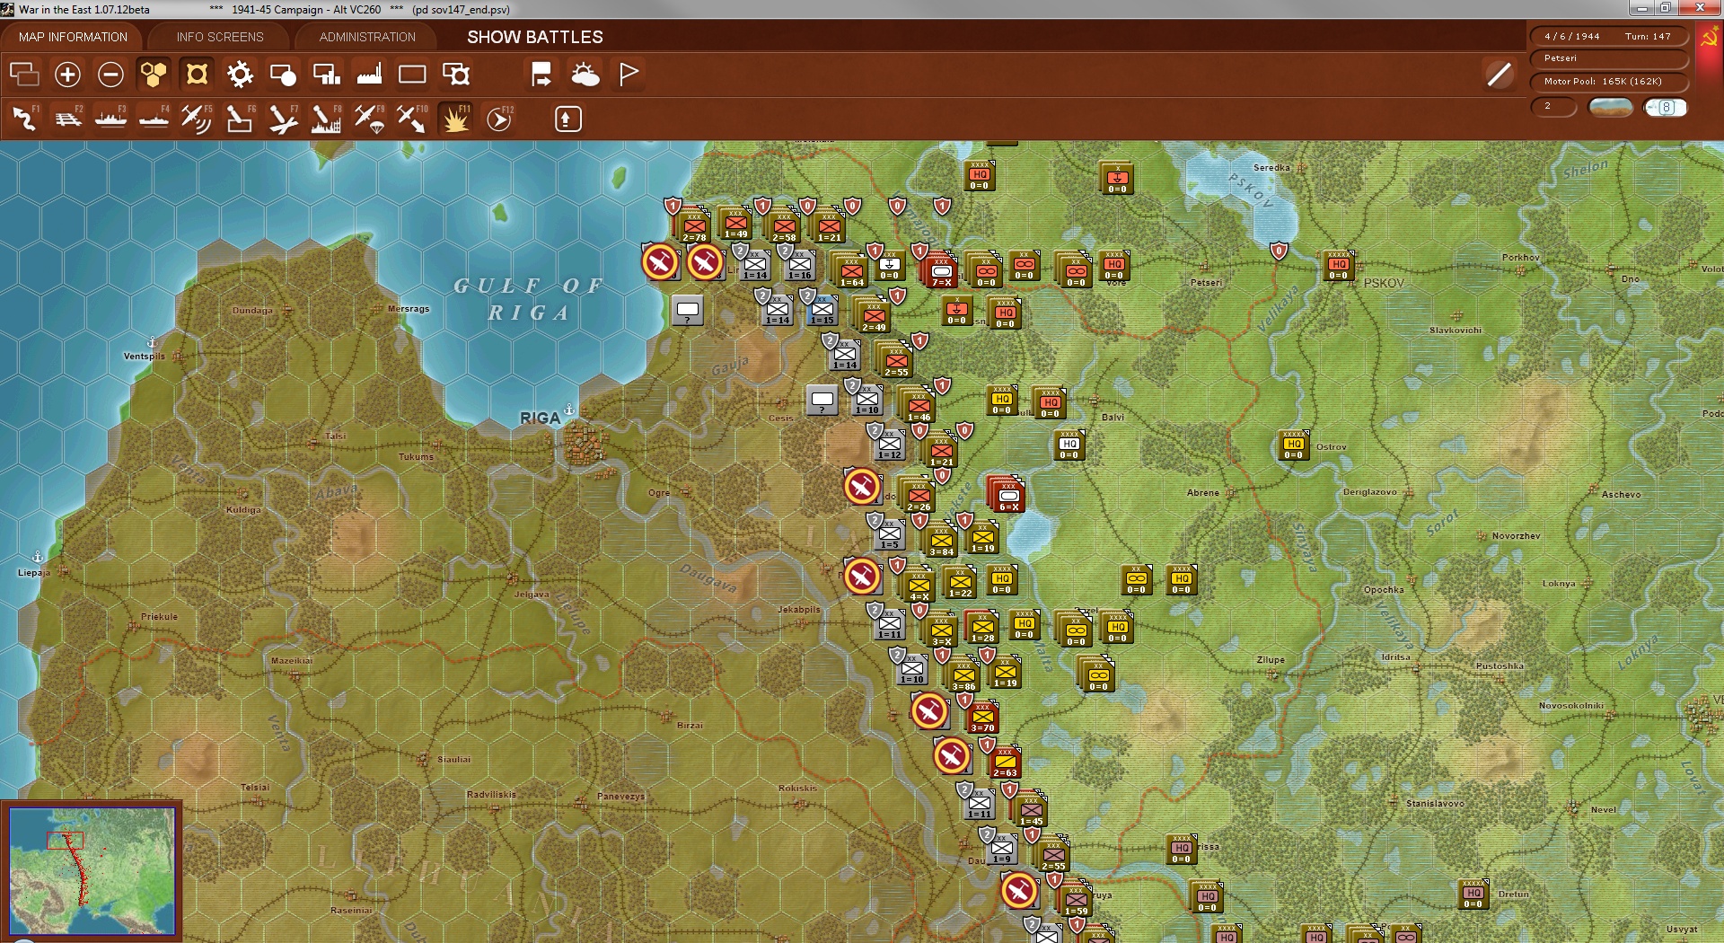Screen dimensions: 1724x943
Task: Open the ADMINISTRATION tab
Action: click(x=367, y=37)
